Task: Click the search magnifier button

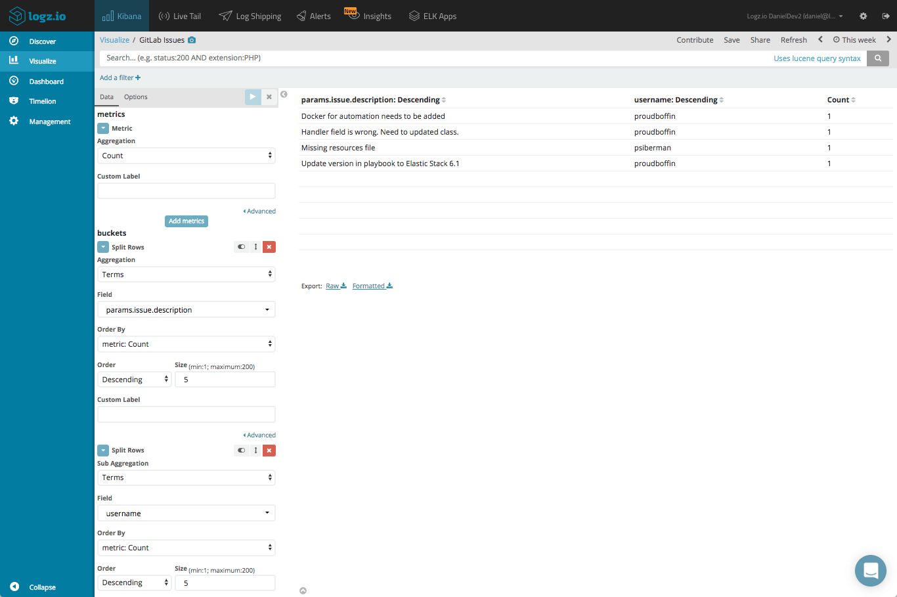Action: click(878, 58)
